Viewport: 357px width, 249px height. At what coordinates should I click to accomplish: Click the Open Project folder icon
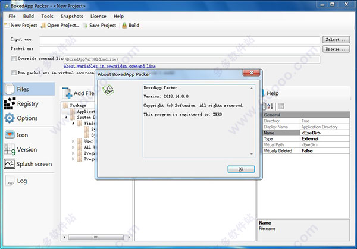click(x=43, y=25)
